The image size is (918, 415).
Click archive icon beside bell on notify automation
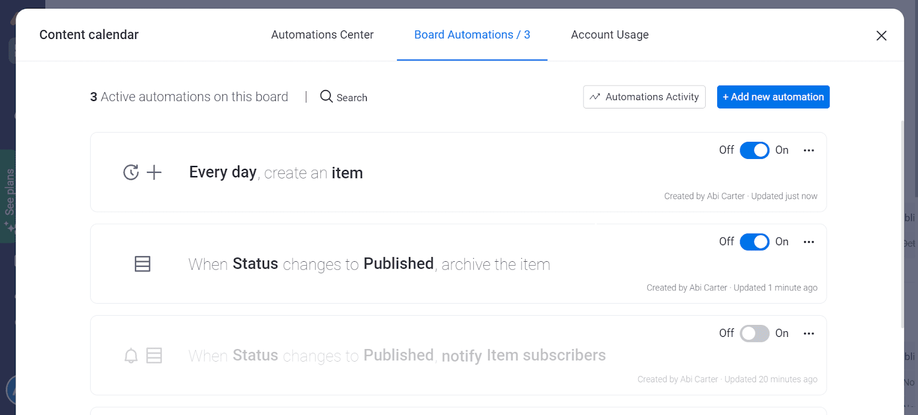[154, 356]
